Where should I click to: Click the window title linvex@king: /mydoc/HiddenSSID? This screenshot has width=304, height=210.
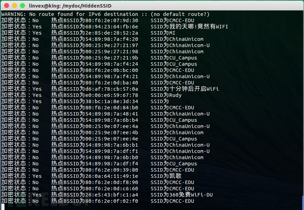pos(70,6)
